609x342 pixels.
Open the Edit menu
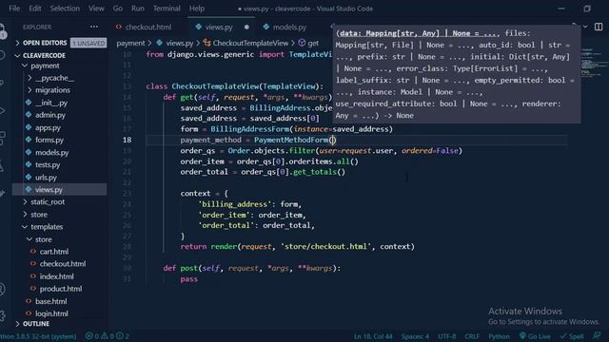pos(34,9)
